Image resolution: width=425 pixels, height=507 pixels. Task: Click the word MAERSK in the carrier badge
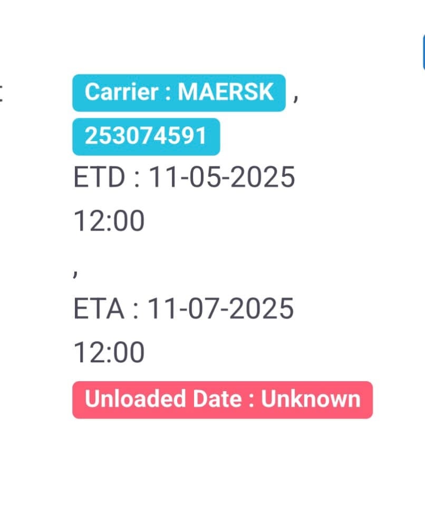226,92
